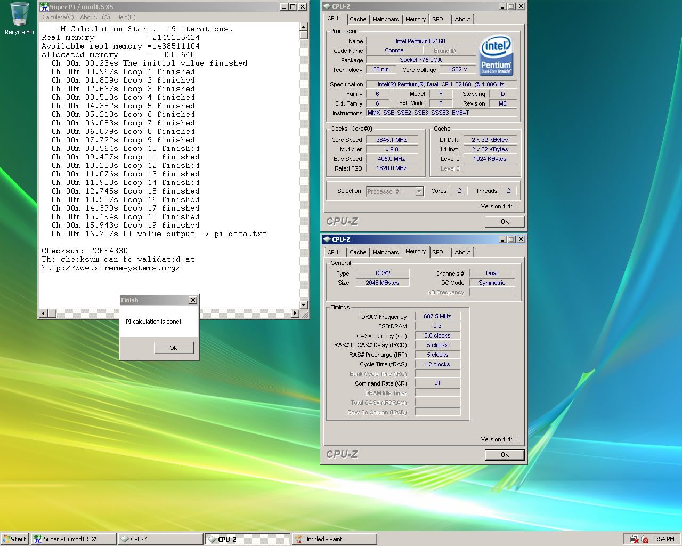
Task: Click the Start button
Action: (14, 539)
